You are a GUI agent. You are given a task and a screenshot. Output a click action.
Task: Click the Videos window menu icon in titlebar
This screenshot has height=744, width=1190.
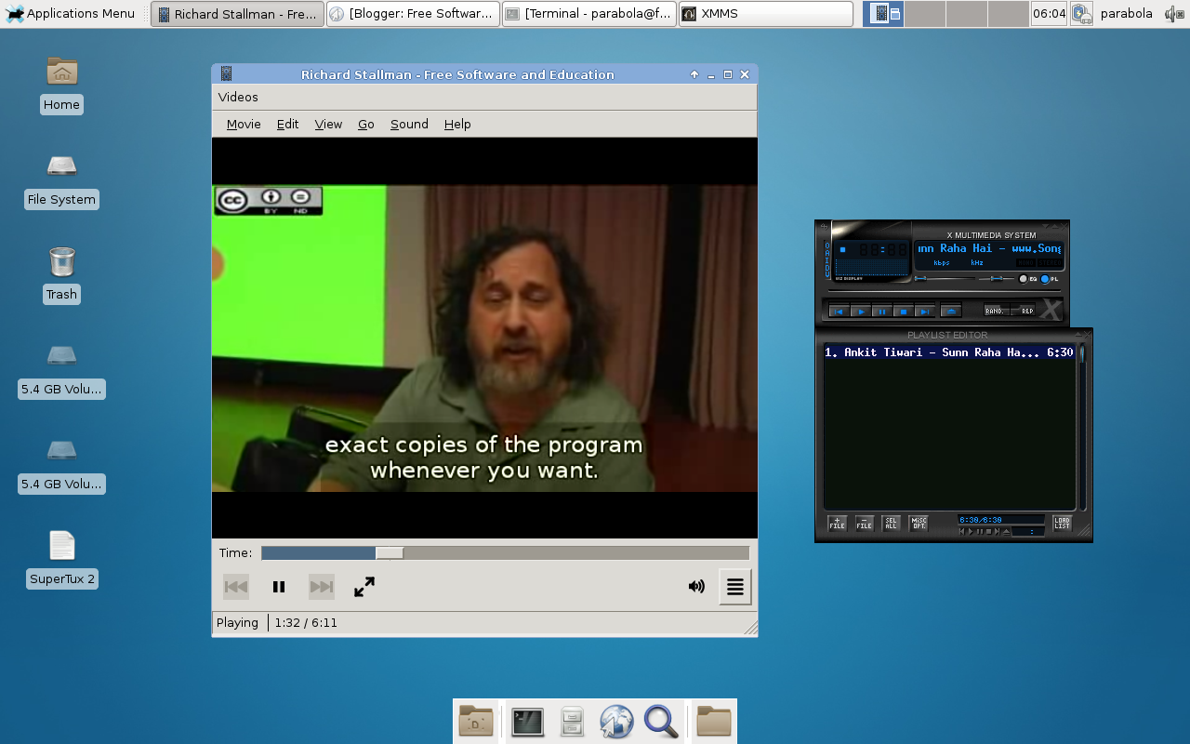pos(226,74)
